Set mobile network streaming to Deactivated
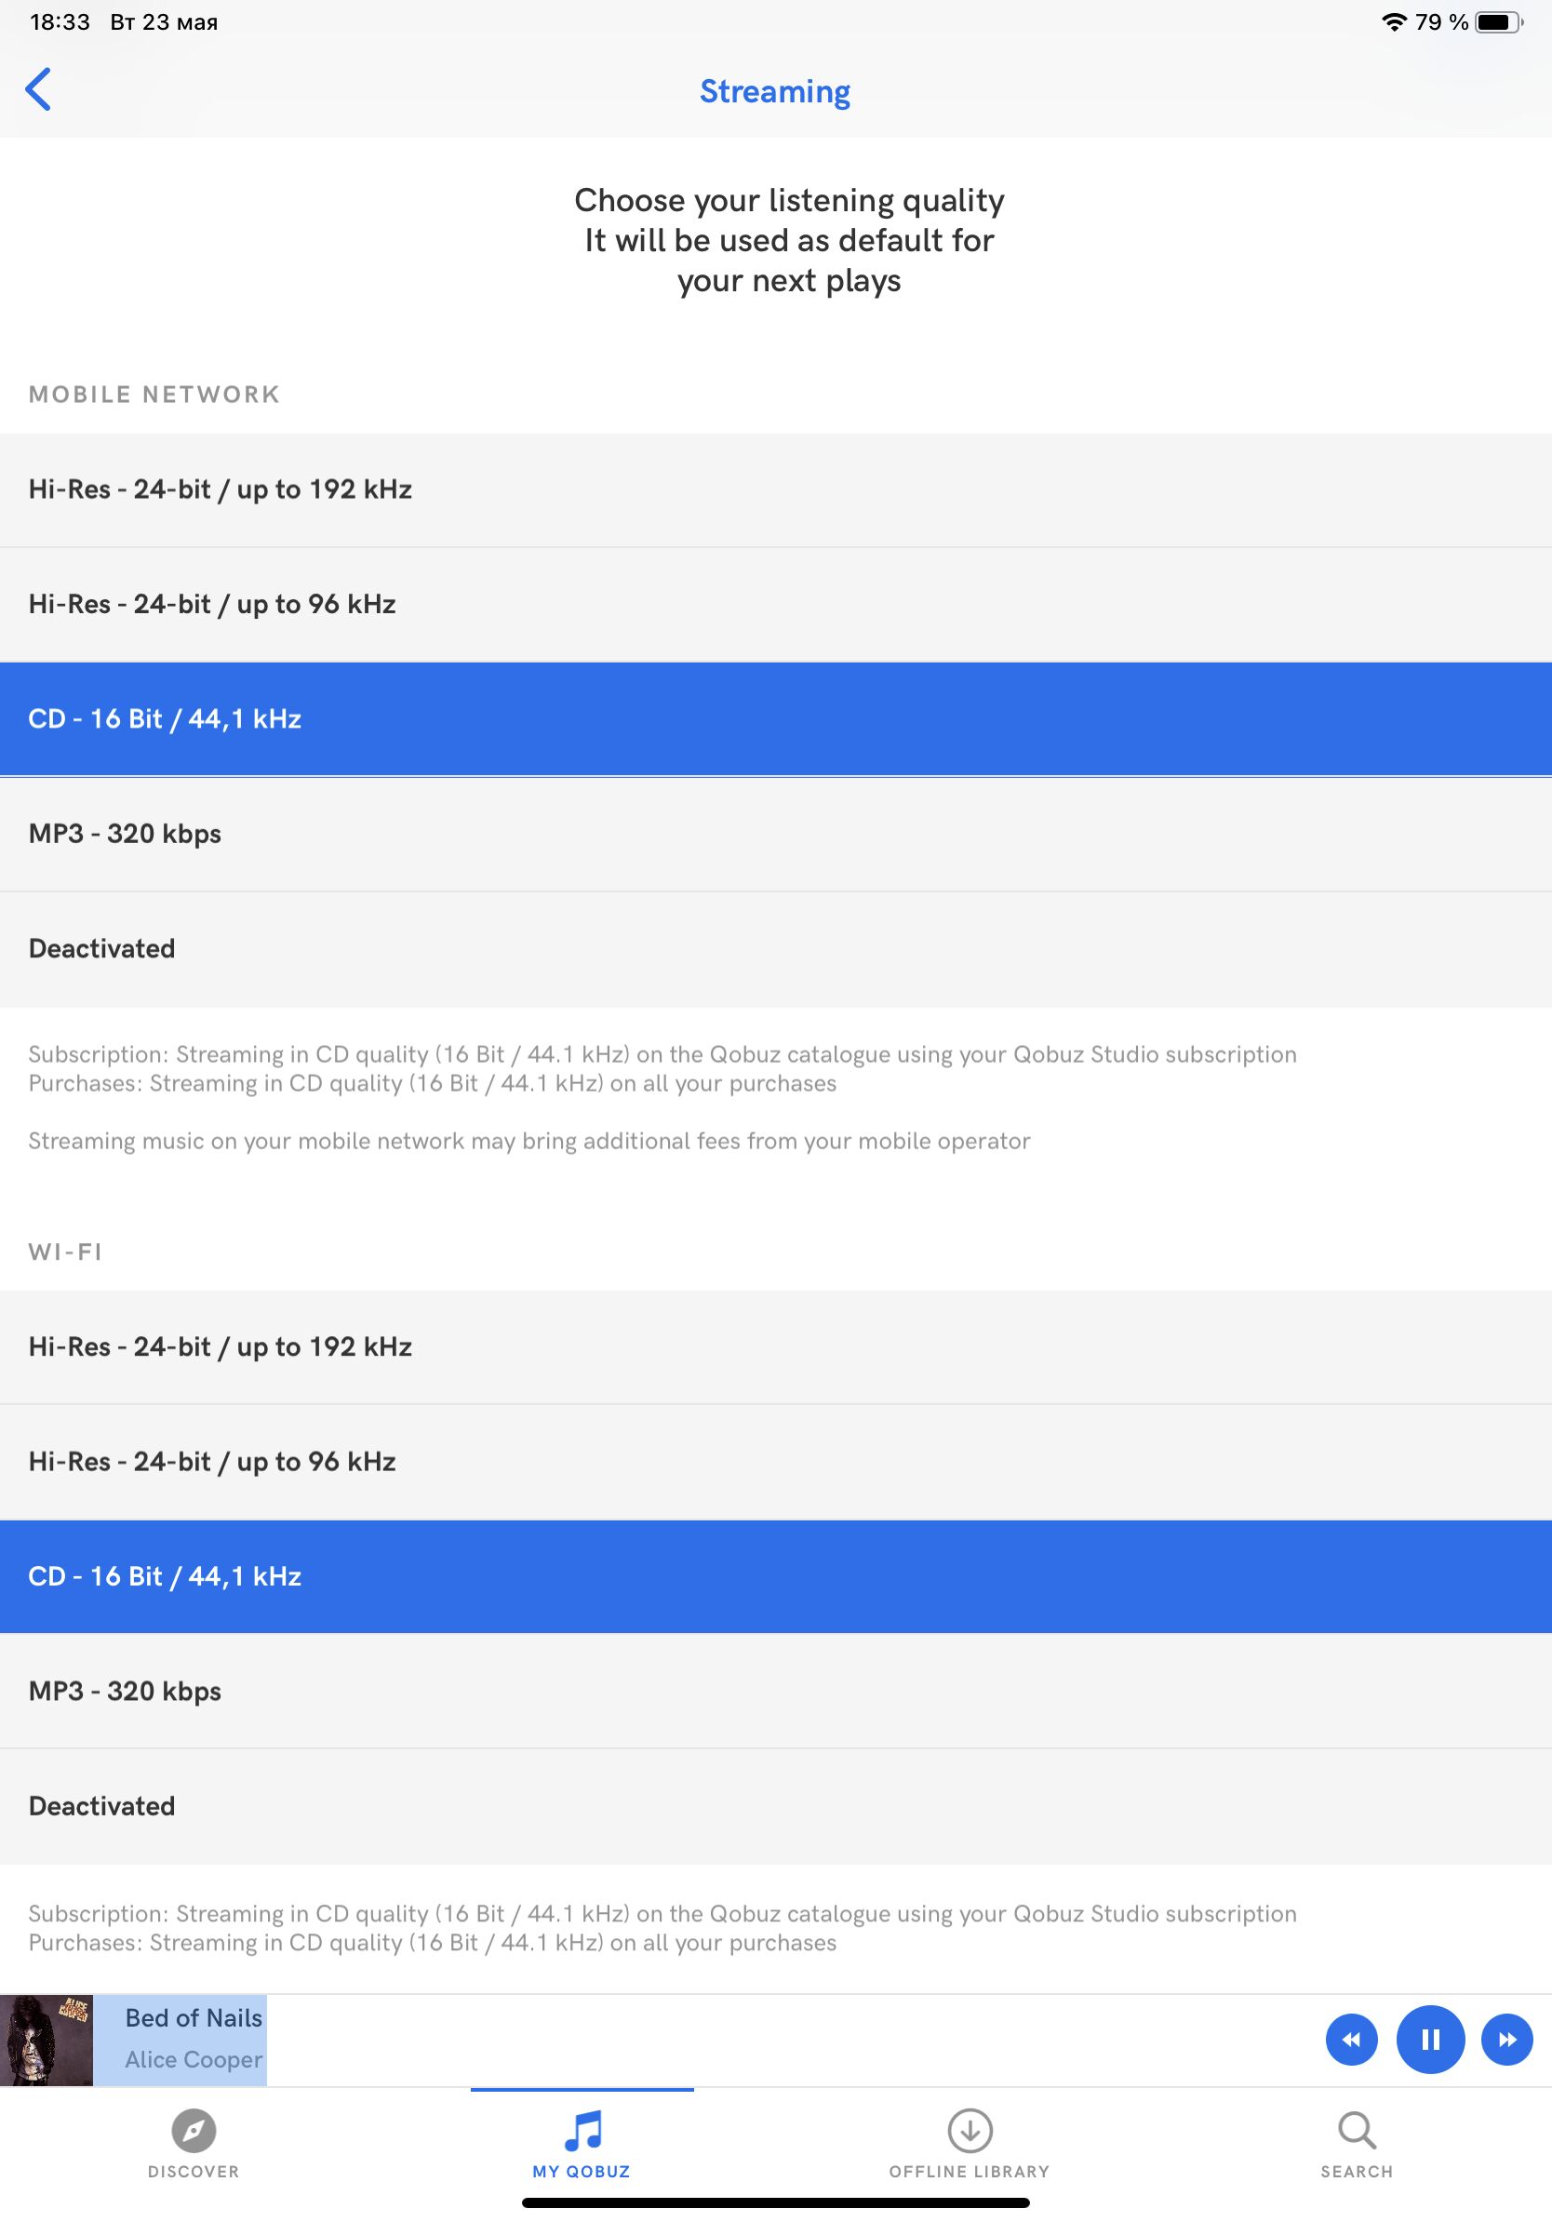Image resolution: width=1552 pixels, height=2222 pixels. (776, 949)
